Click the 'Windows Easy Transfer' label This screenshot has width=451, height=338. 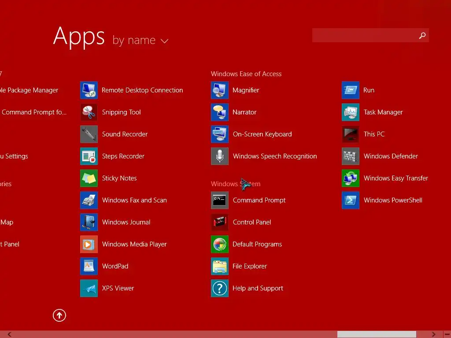point(396,178)
